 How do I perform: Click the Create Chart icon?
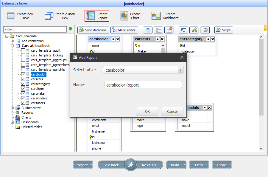[124, 16]
